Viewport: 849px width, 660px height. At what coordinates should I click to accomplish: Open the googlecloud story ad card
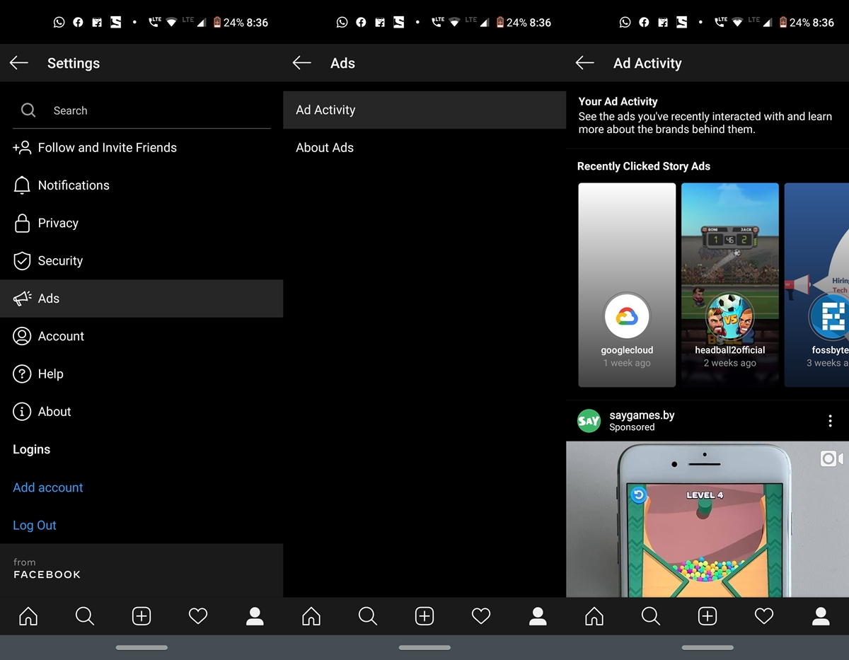tap(627, 285)
